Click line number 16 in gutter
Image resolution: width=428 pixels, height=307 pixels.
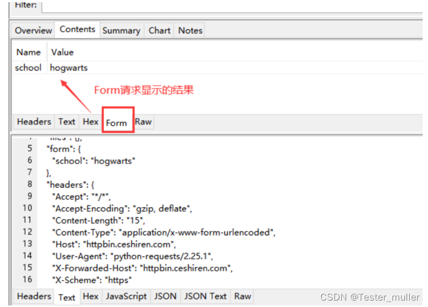tap(27, 280)
